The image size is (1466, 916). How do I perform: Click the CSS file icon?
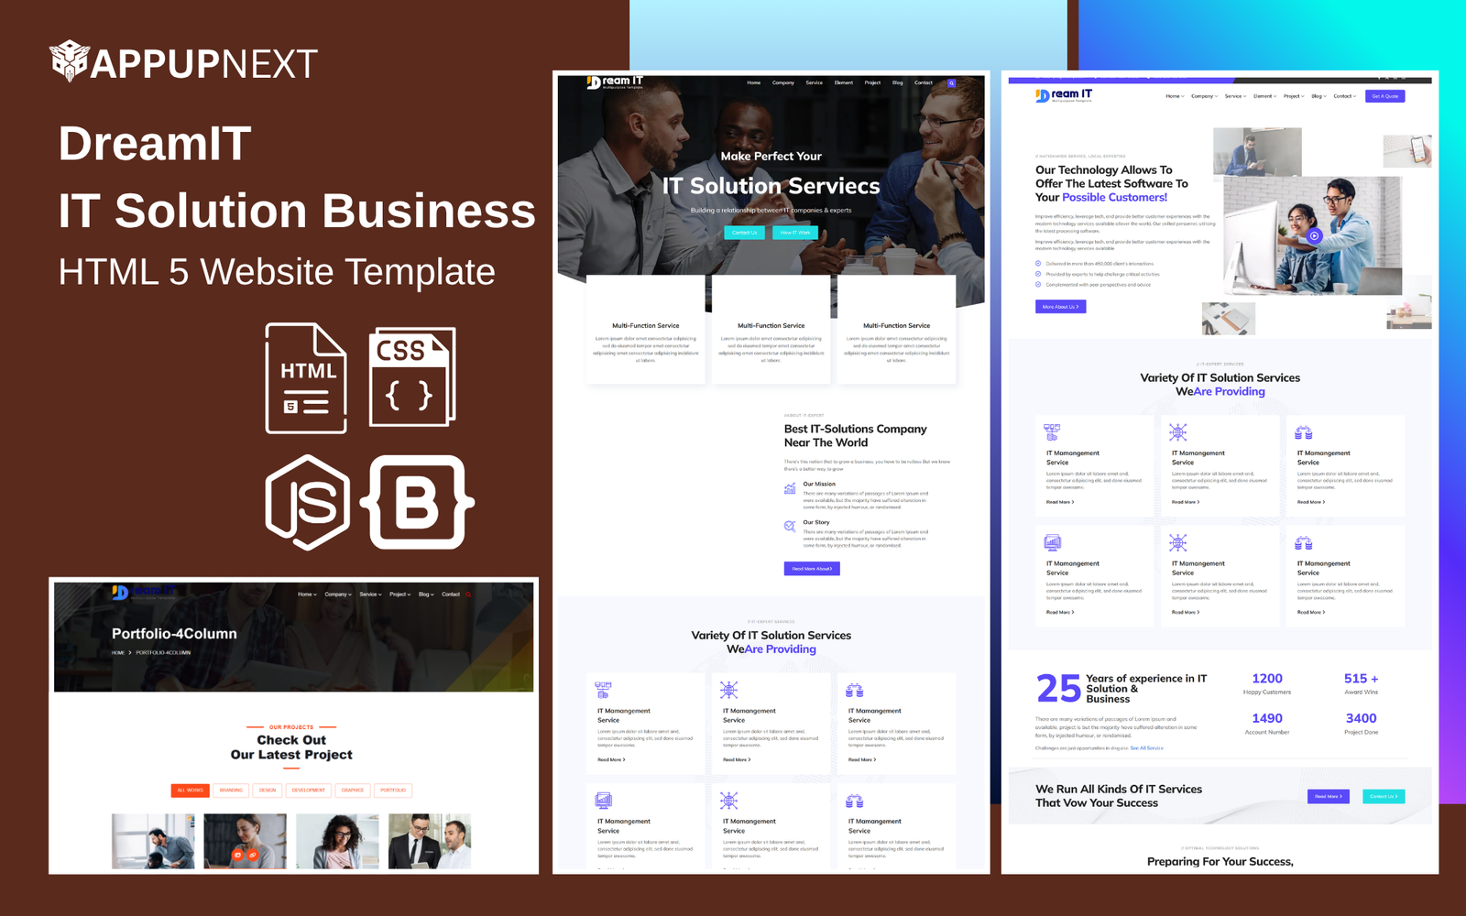tap(411, 376)
